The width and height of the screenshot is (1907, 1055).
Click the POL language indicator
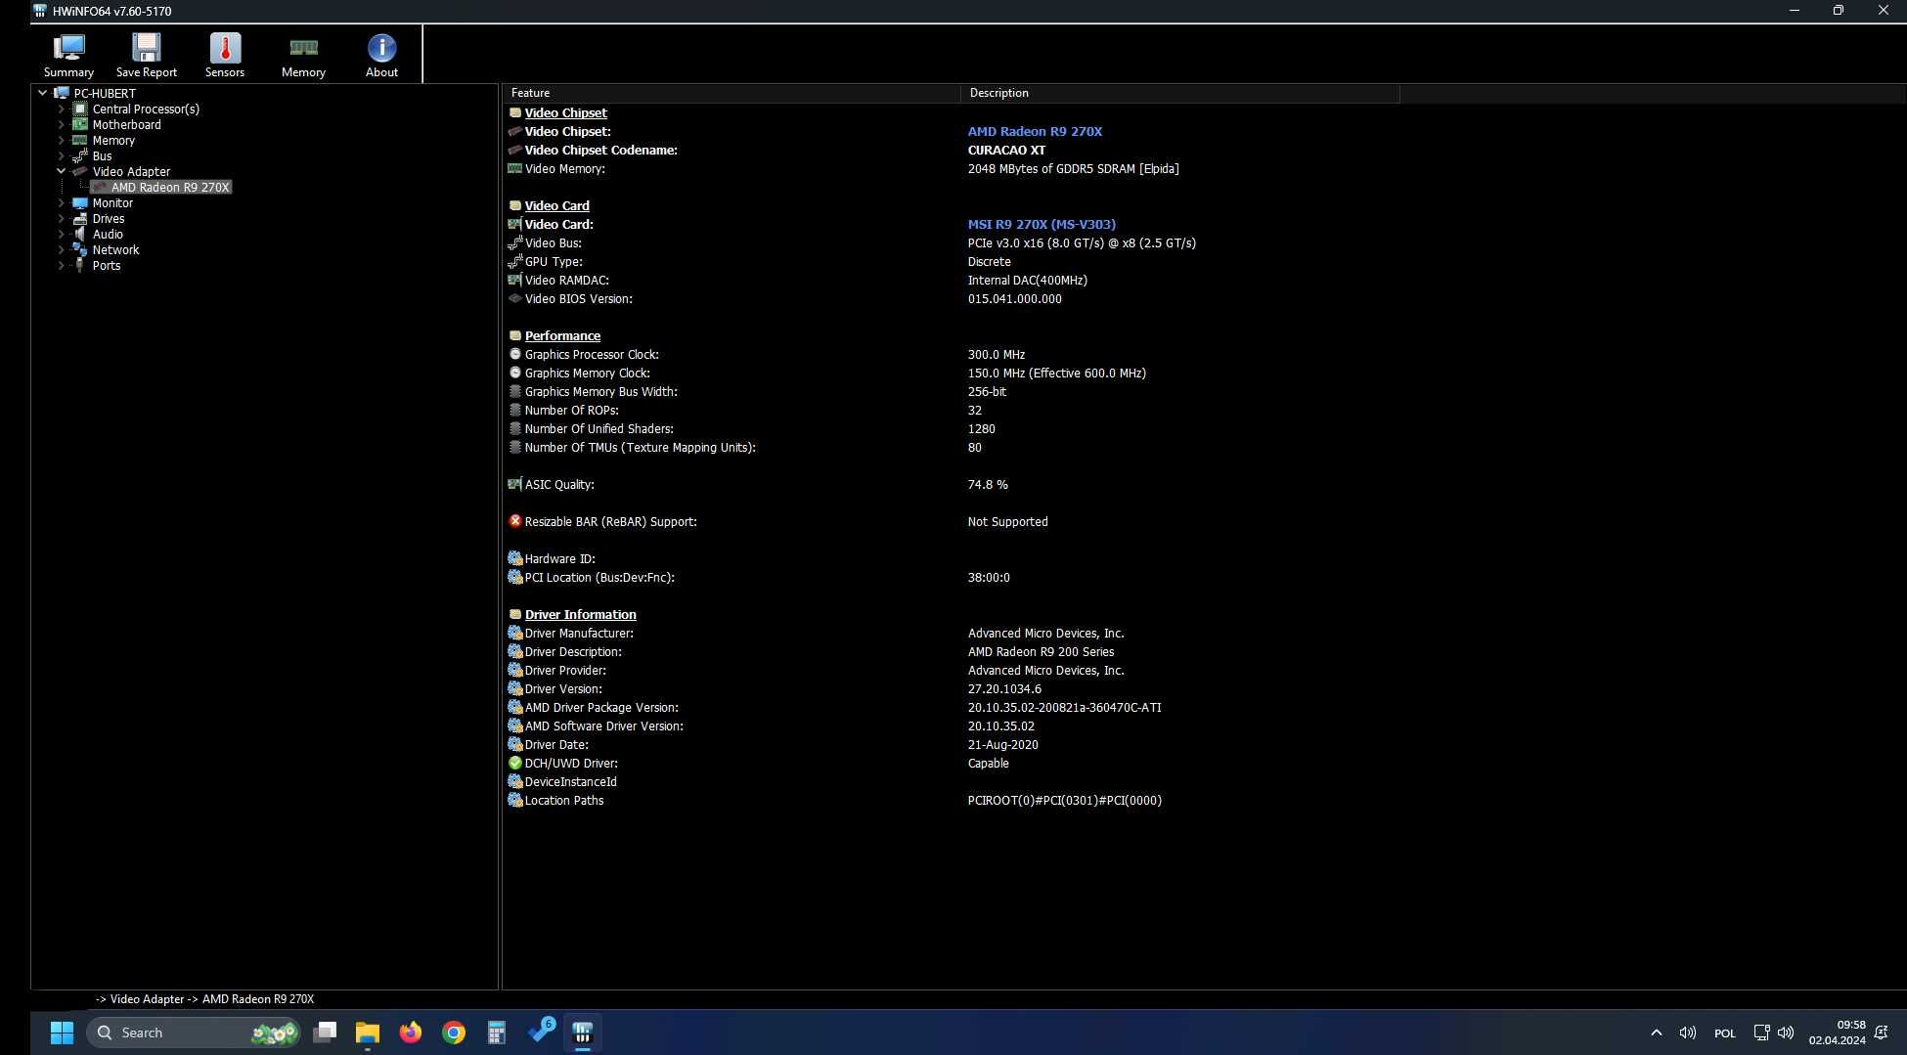coord(1724,1033)
